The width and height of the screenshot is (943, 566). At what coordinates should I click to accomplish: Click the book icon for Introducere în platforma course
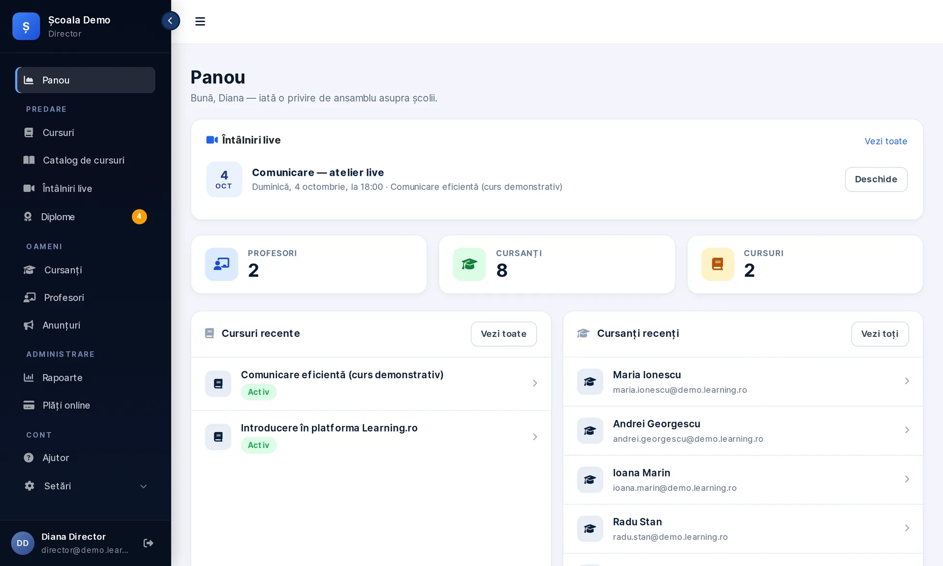[218, 437]
